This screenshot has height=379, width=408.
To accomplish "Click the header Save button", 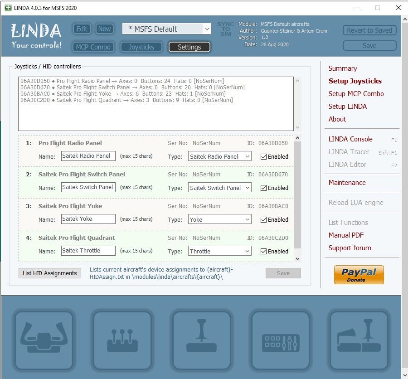I will (369, 46).
